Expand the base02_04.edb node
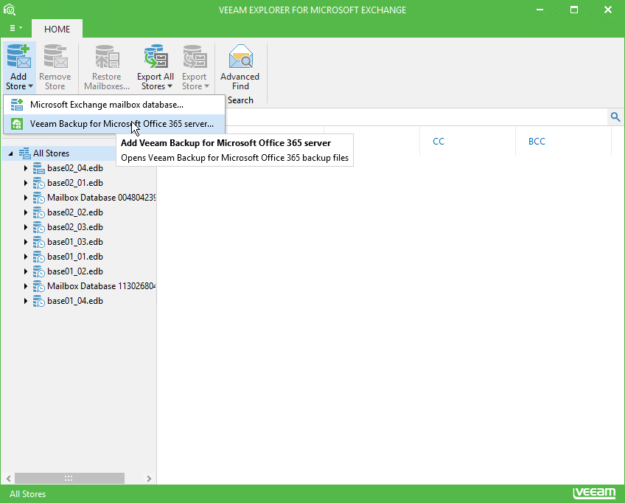 pos(26,168)
